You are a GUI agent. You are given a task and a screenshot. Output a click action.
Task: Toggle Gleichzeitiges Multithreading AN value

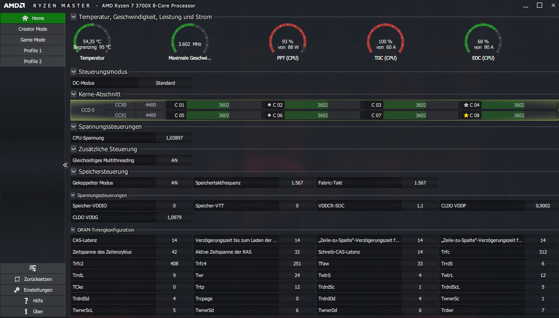tap(174, 160)
